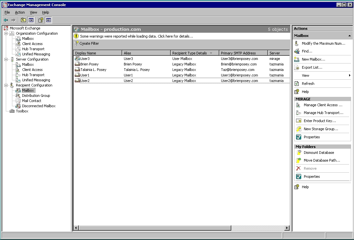This screenshot has width=354, height=240.
Task: Select the User2 display name
Action: (85, 81)
